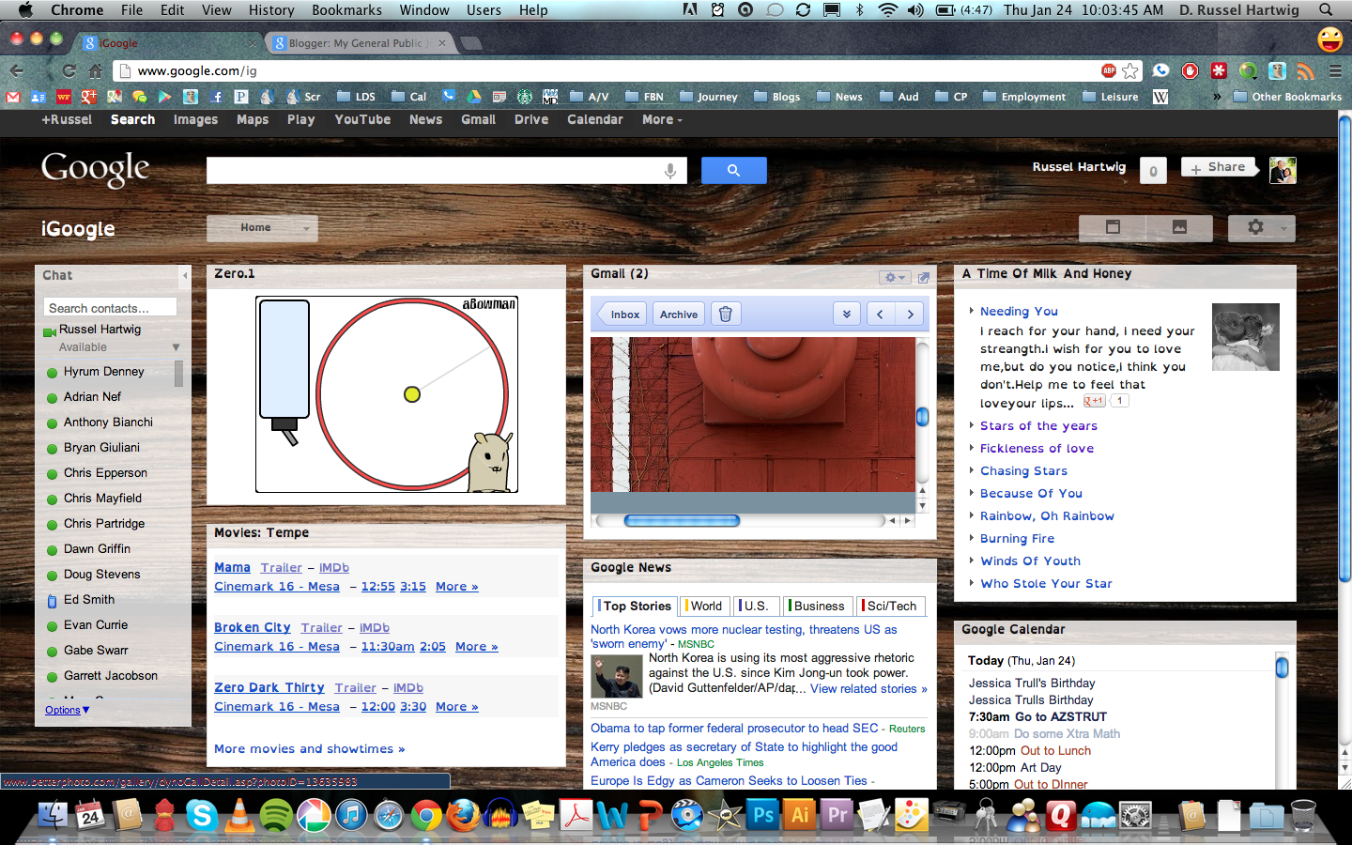The height and width of the screenshot is (845, 1352).
Task: Click the Archive button in Gmail gadget
Action: coord(679,315)
